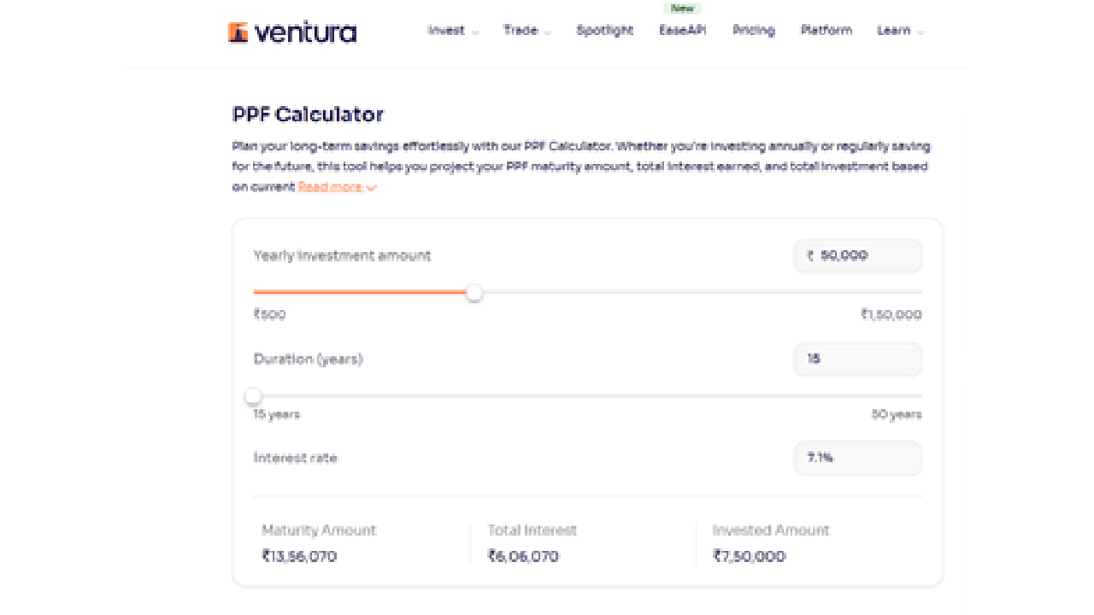Click the New badge above EaseAPI
1094x615 pixels.
[x=683, y=9]
